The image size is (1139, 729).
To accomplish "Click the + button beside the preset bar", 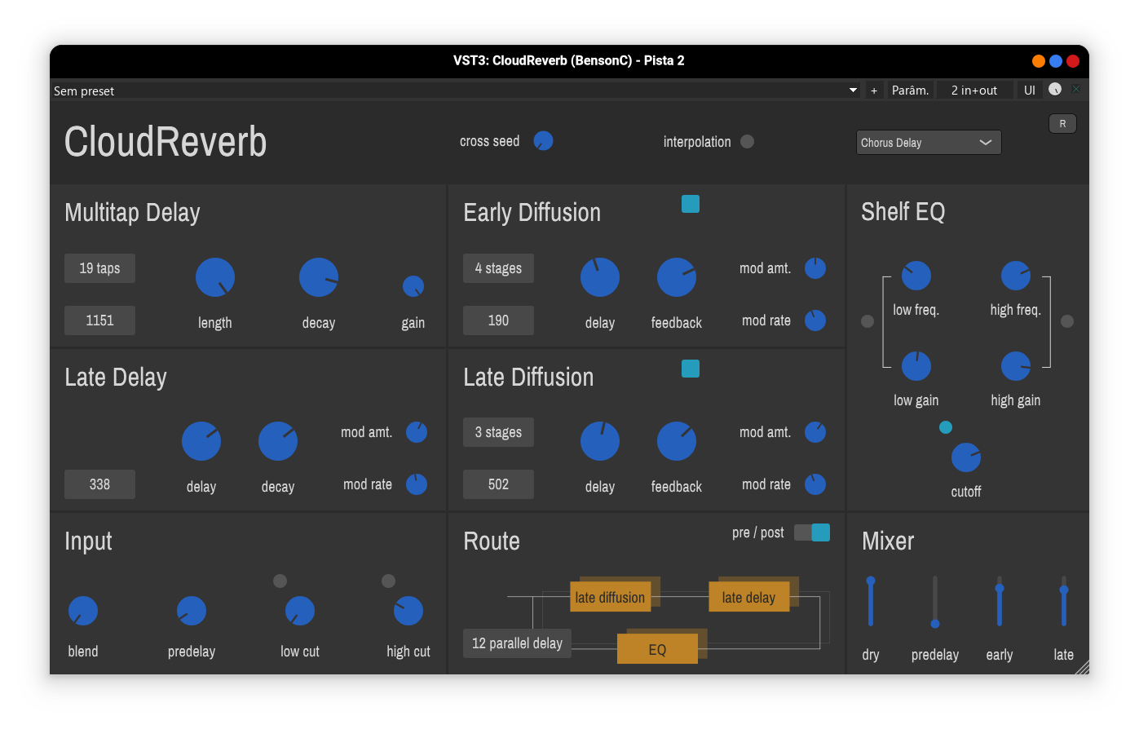I will [873, 91].
